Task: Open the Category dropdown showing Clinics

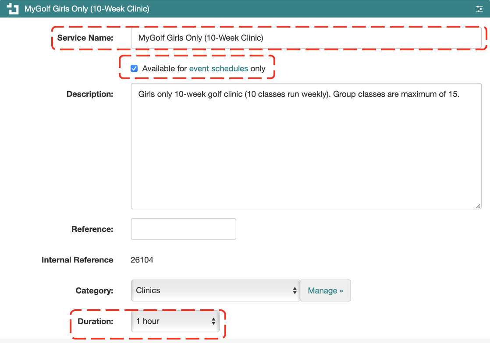Action: coord(216,290)
